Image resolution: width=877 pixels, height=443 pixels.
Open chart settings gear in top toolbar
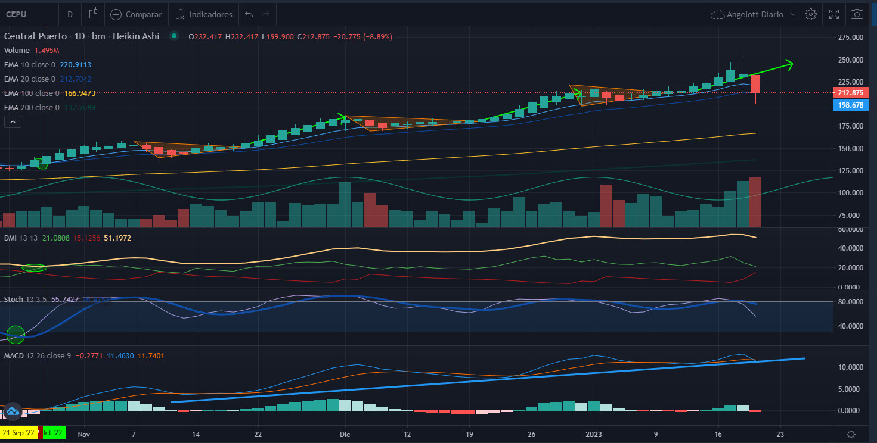810,14
